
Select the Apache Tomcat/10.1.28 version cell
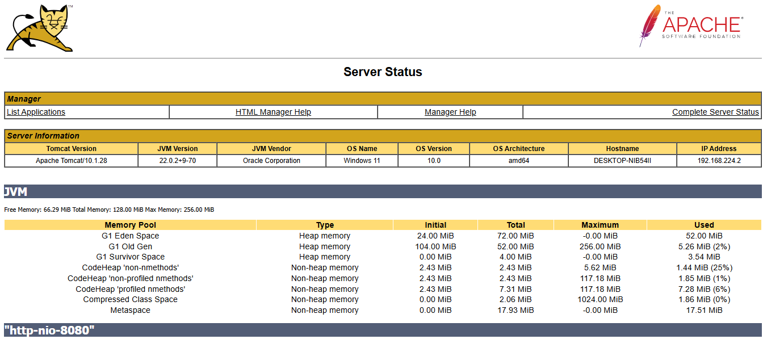point(72,161)
